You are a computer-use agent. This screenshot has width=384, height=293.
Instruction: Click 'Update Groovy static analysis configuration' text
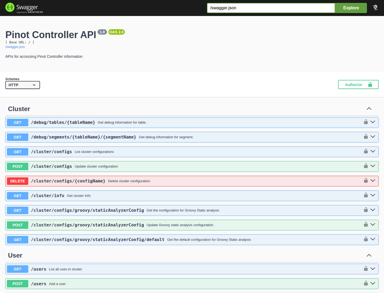click(x=180, y=225)
